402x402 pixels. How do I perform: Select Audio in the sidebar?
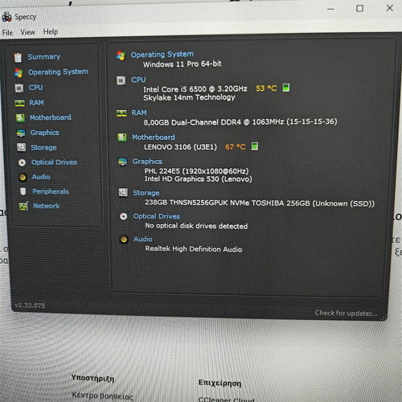[x=41, y=177]
